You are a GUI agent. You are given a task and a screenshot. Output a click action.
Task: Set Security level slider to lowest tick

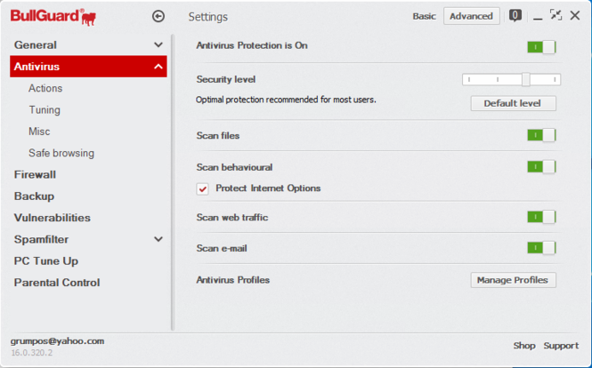[469, 80]
